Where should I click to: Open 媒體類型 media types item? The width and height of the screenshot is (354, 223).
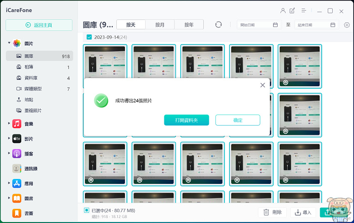pyautogui.click(x=39, y=89)
